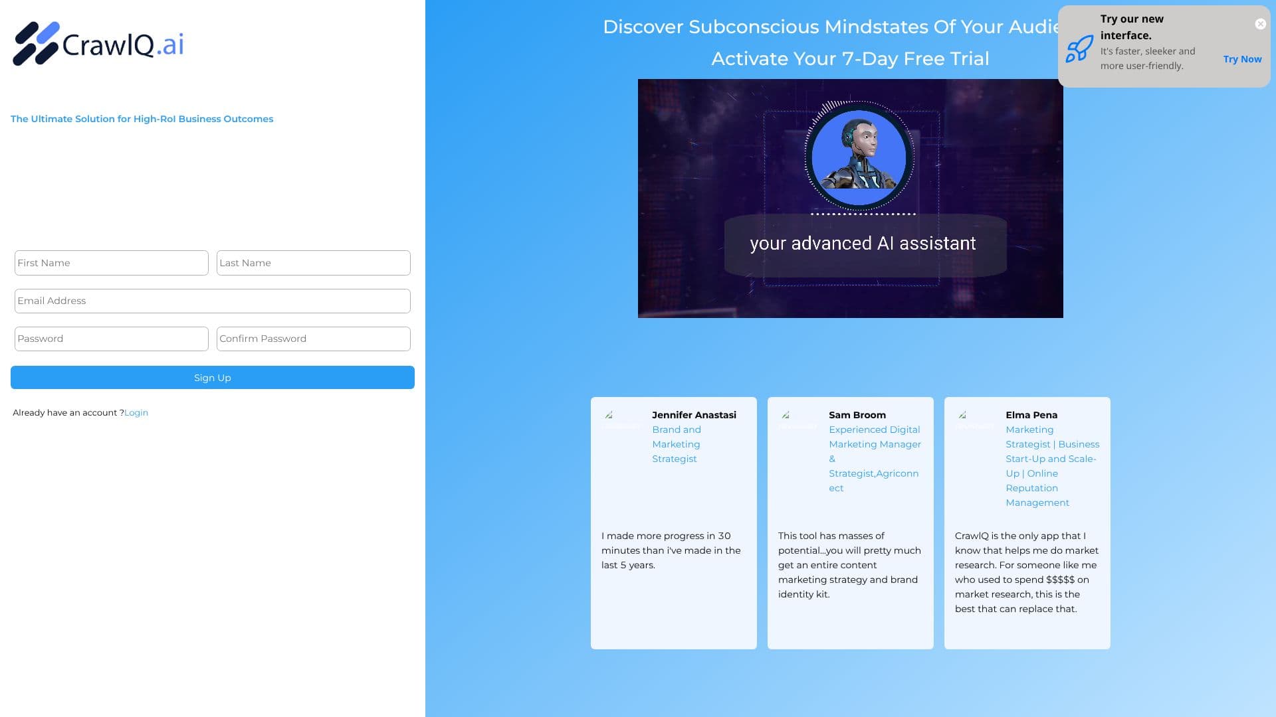Click the 'only app that I know' testimonial

click(x=1027, y=572)
